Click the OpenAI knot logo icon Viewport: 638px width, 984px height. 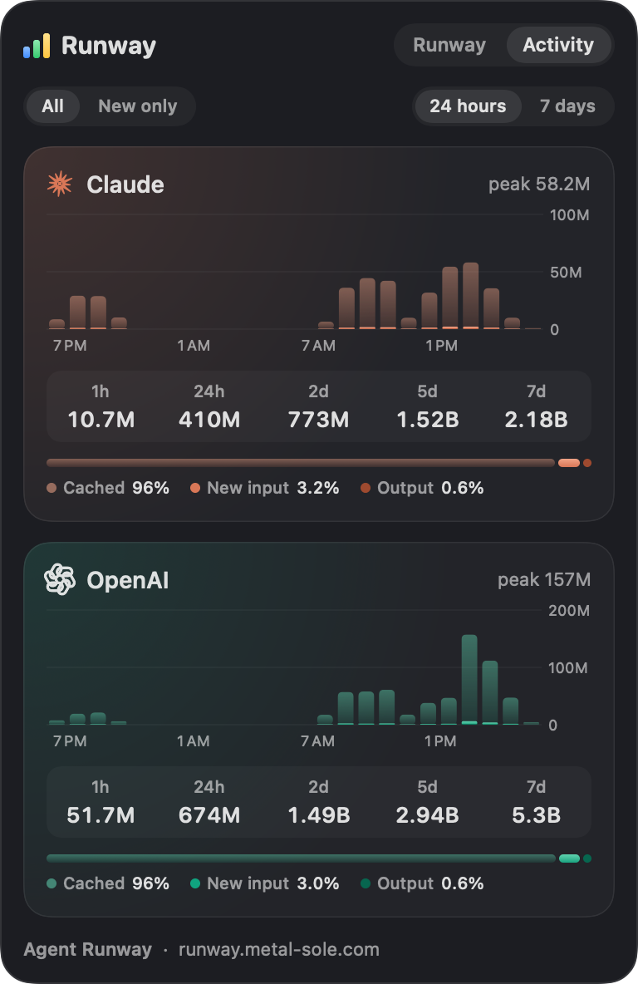(x=60, y=579)
